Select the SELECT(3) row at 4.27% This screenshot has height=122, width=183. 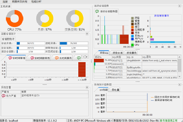point(136,67)
